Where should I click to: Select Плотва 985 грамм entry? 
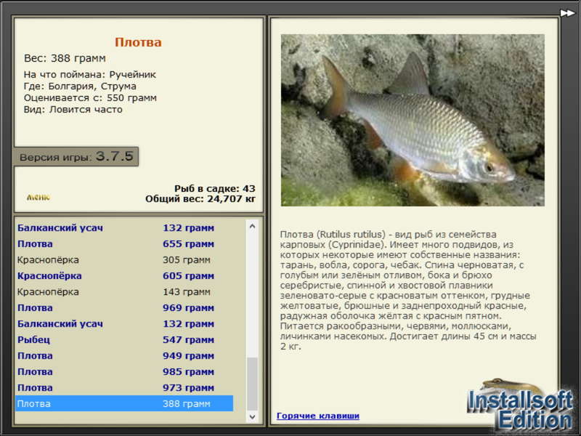[124, 371]
